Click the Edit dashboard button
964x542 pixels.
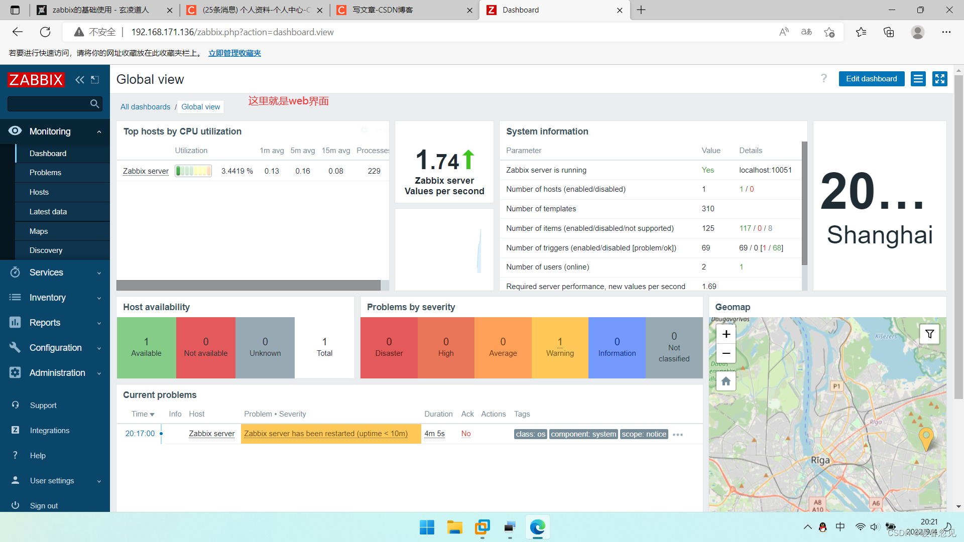(x=871, y=79)
